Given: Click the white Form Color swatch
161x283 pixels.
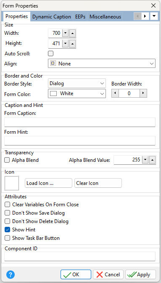Looking at the screenshot, I should [53, 93].
